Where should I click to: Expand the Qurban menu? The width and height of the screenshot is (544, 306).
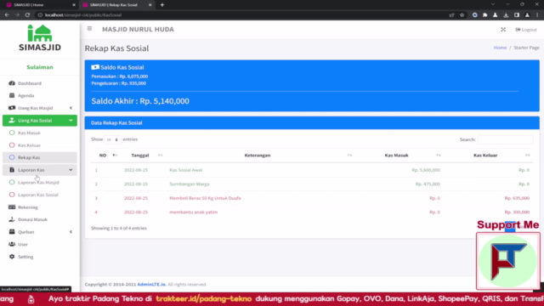click(x=40, y=232)
